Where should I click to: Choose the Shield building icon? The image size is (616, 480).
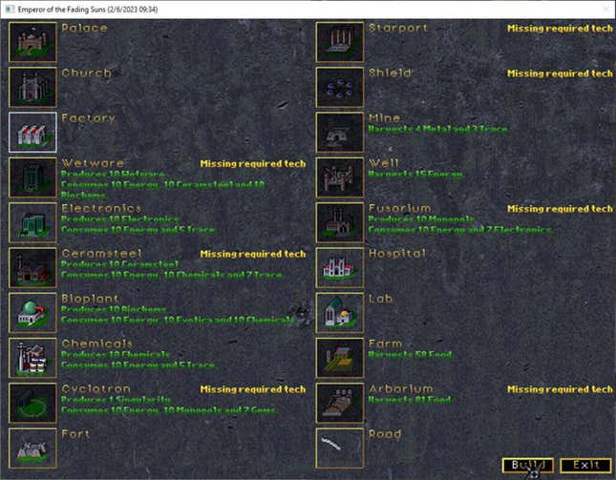tap(340, 87)
